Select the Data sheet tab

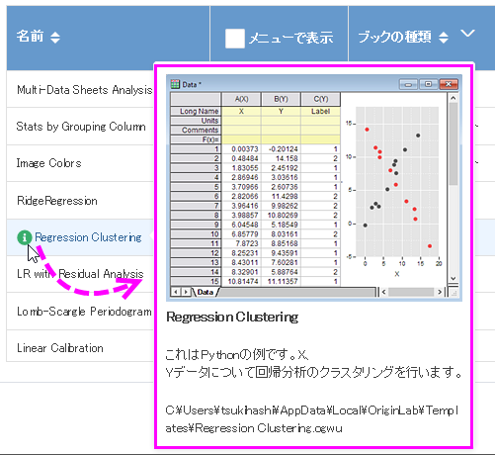coord(206,292)
